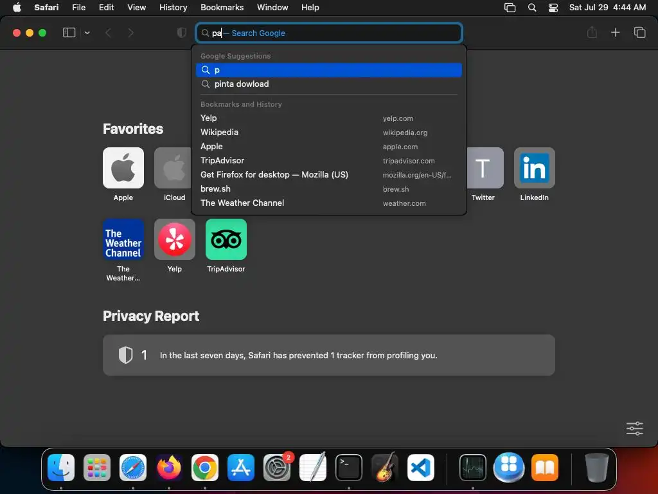Open the Apple apple.com history entry
The height and width of the screenshot is (494, 658).
(329, 147)
